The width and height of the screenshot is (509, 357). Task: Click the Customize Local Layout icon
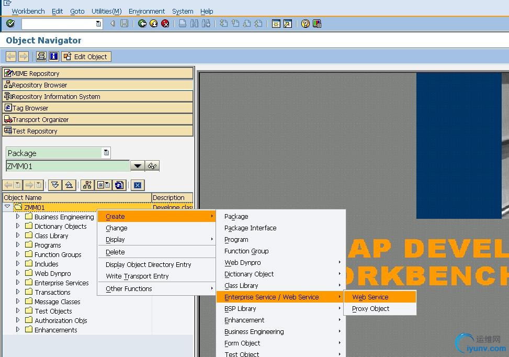317,24
